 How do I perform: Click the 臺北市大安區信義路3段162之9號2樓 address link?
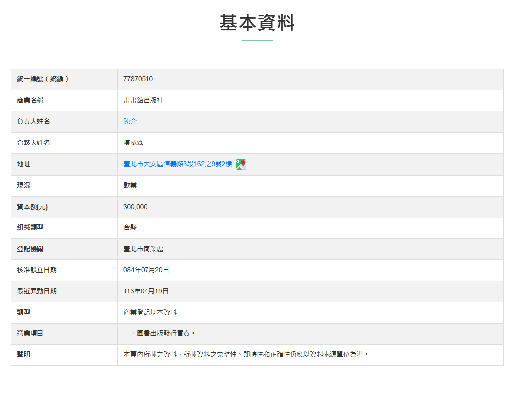pyautogui.click(x=178, y=164)
